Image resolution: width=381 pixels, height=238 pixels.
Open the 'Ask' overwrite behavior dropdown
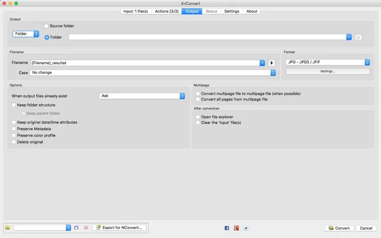pyautogui.click(x=142, y=96)
